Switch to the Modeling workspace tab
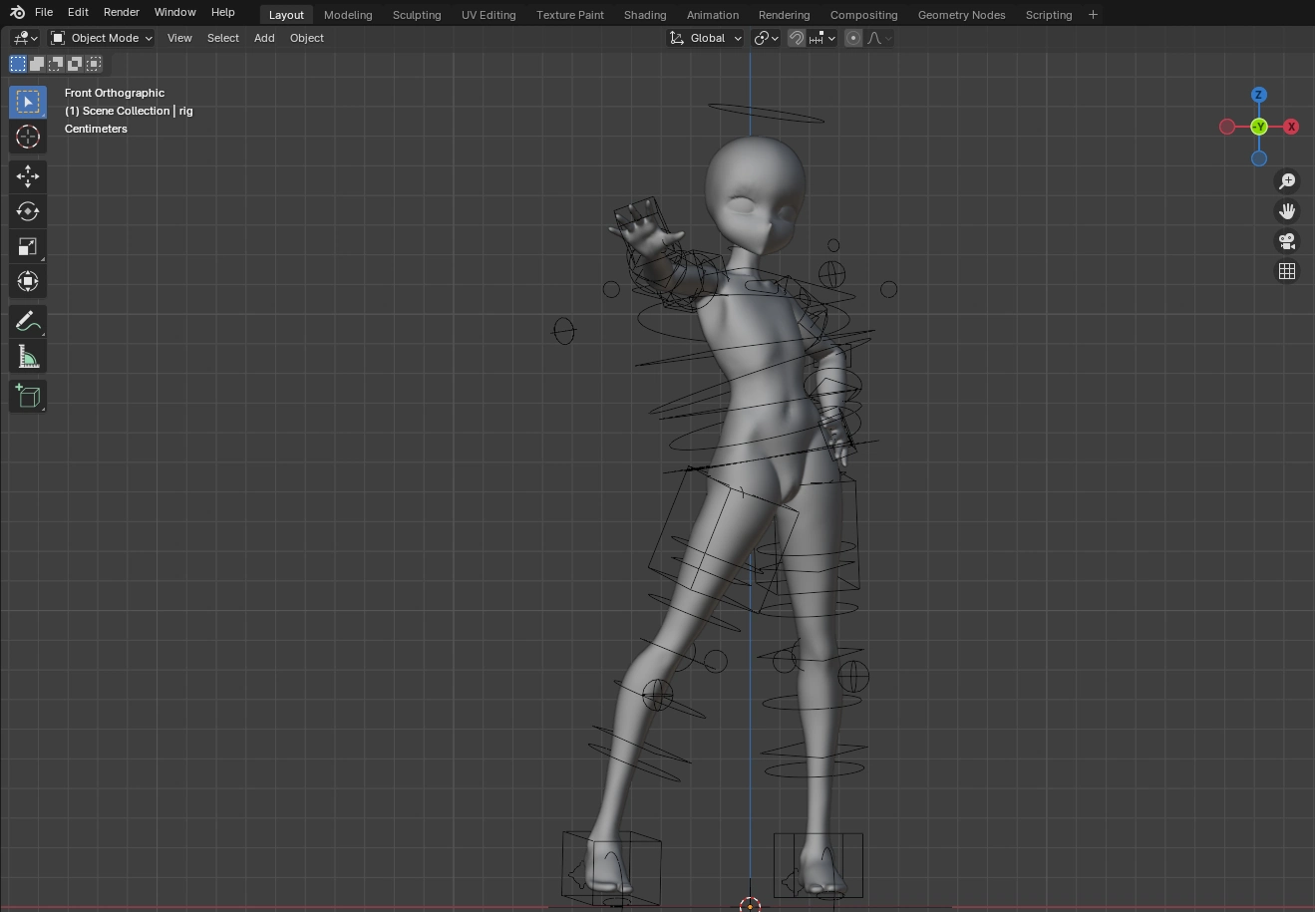Screen dimensions: 1315x912 (x=348, y=15)
